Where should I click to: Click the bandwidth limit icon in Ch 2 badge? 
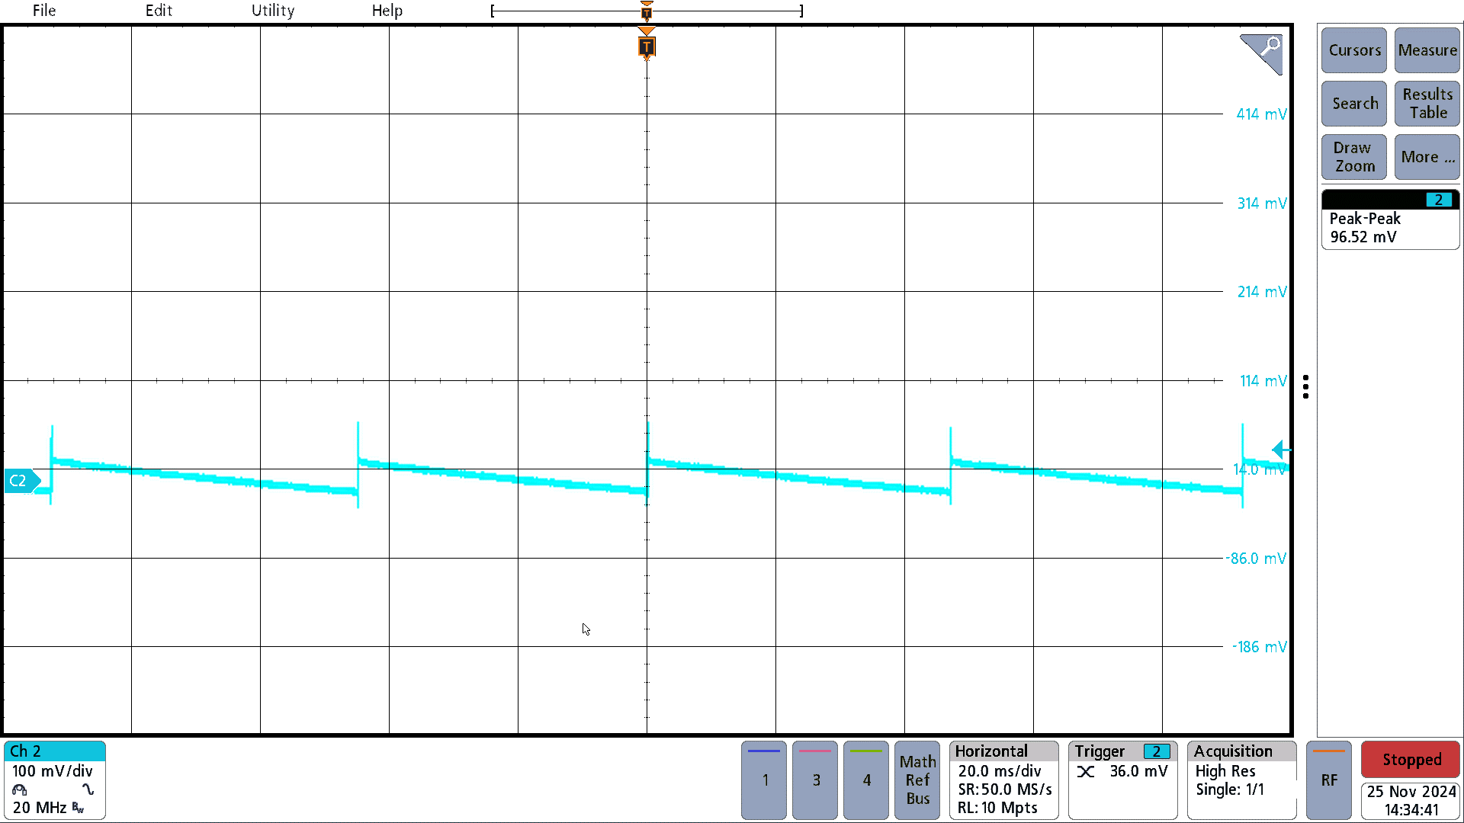(79, 808)
